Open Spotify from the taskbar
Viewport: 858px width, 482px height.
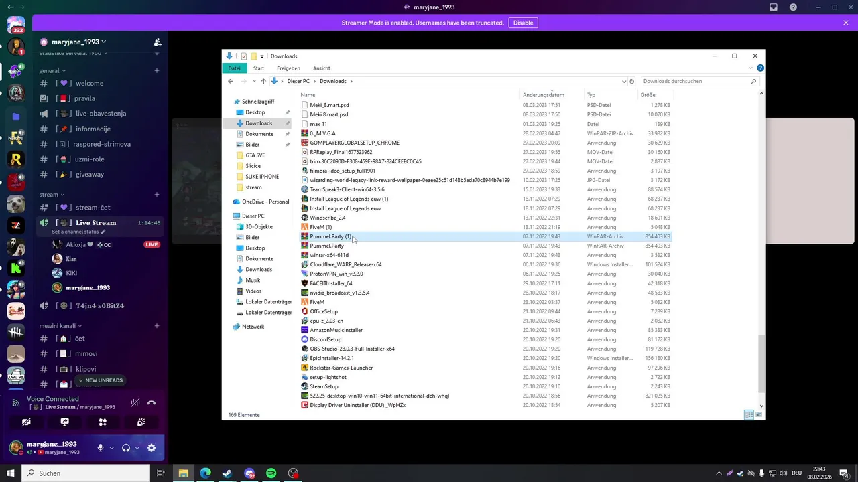[271, 473]
